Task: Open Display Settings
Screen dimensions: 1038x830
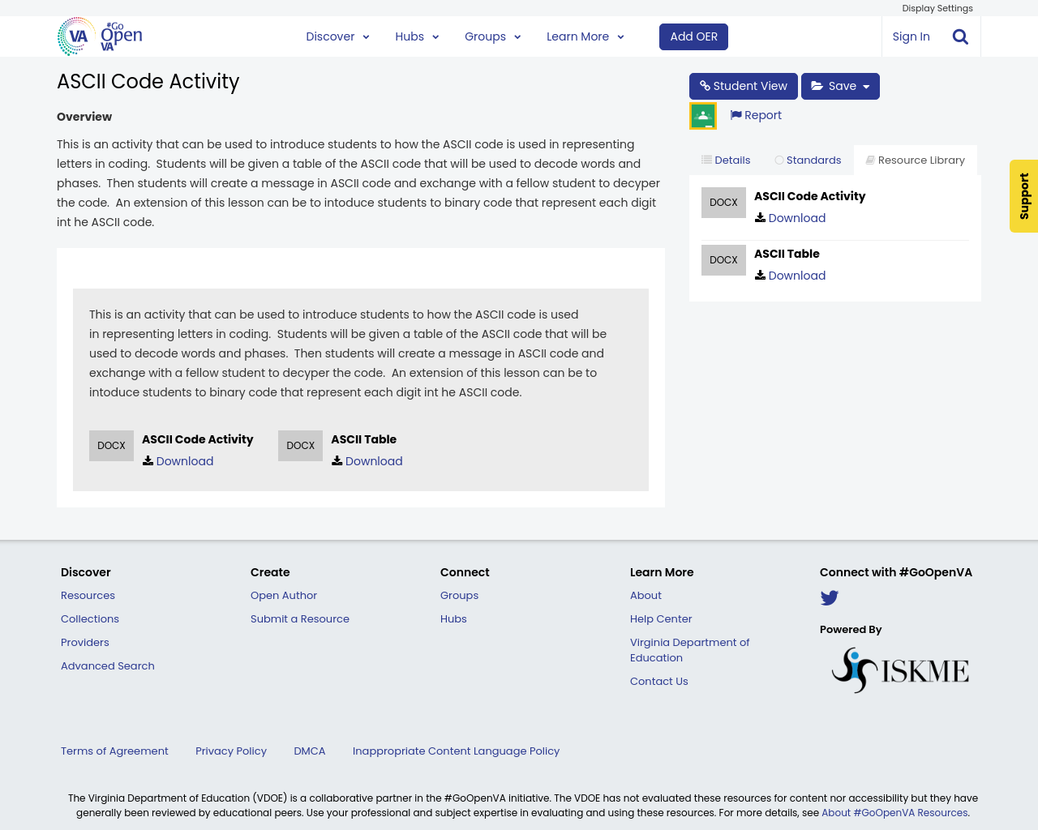Action: [x=937, y=7]
